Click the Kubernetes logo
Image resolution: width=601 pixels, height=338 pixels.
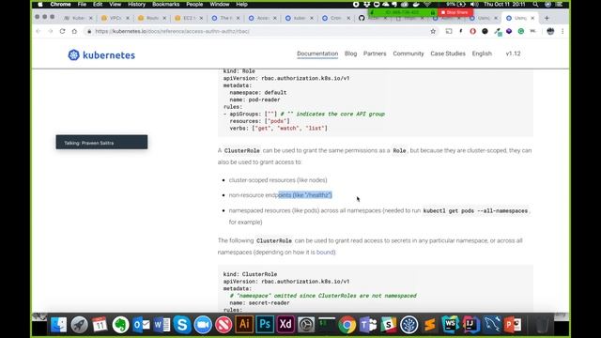click(x=101, y=54)
